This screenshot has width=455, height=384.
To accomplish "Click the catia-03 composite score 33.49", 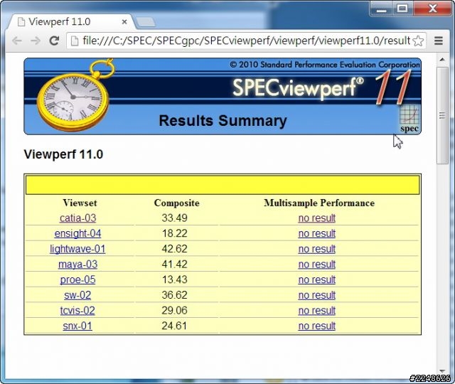I will [174, 218].
